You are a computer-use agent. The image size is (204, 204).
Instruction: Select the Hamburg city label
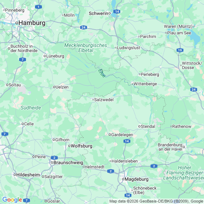(x=32, y=23)
